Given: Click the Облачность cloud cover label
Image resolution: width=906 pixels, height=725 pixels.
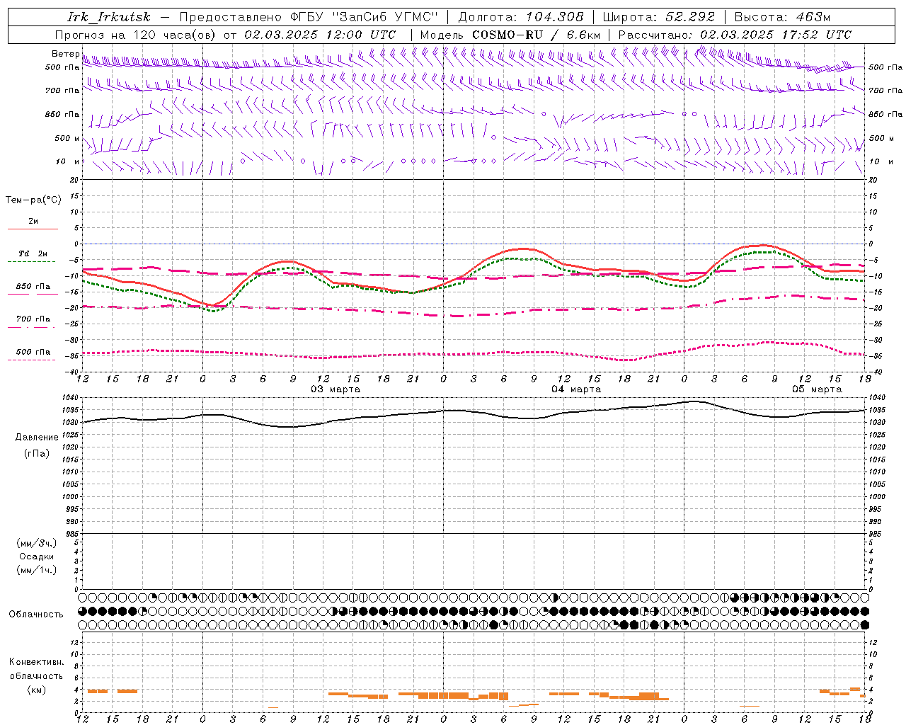Looking at the screenshot, I should tap(36, 615).
